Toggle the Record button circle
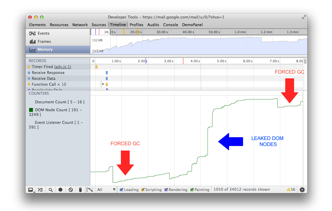 tap(60, 190)
